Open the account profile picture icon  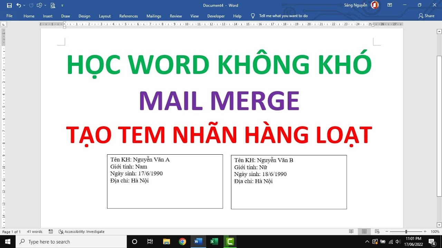coord(375,5)
